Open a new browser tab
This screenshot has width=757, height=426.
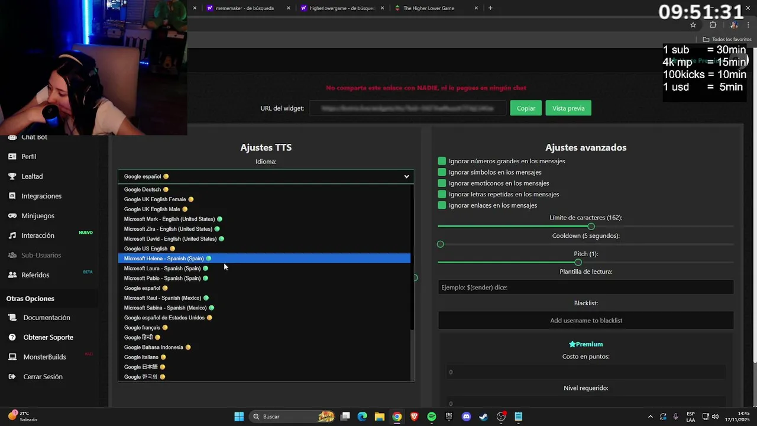click(490, 8)
